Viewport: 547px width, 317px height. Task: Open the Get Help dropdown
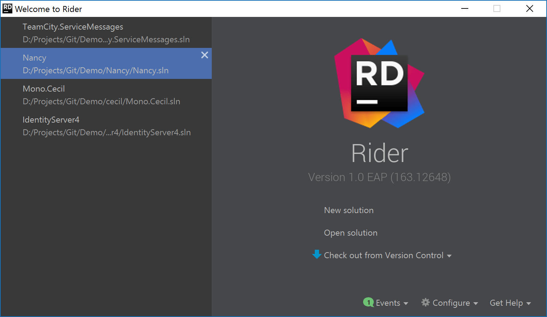point(510,303)
